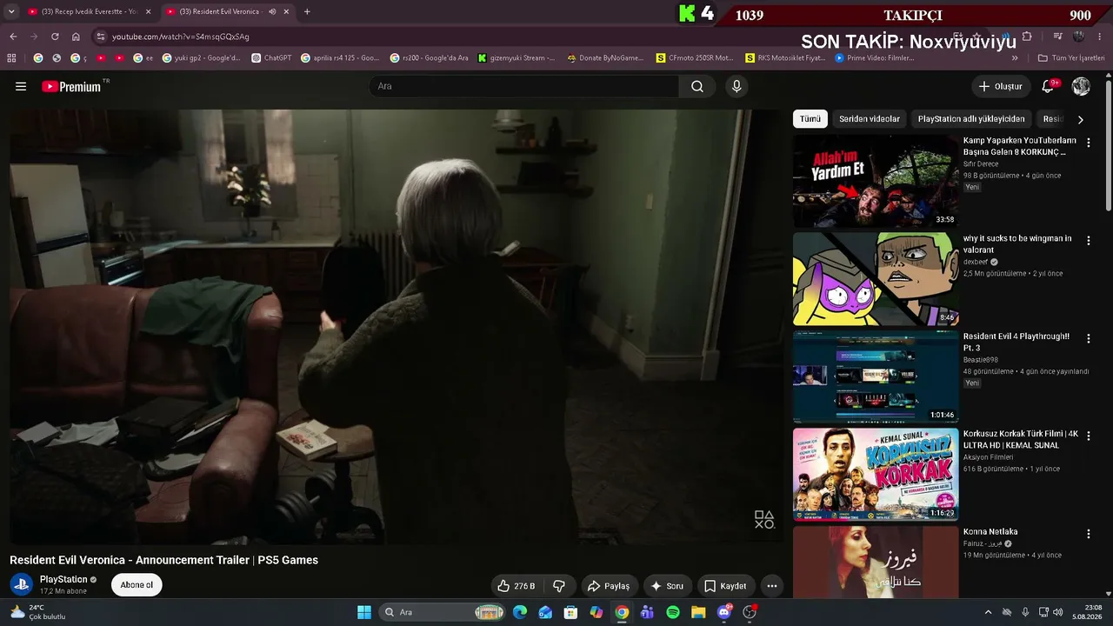1113x626 pixels.
Task: Click the Soru ask button
Action: (668, 586)
